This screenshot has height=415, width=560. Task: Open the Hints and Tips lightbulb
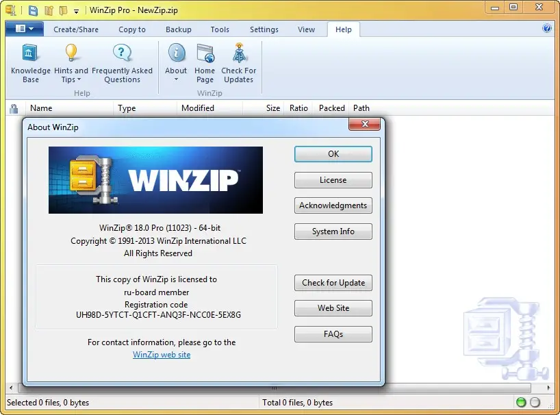coord(71,53)
